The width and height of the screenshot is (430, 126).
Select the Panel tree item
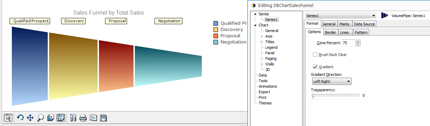point(270,53)
